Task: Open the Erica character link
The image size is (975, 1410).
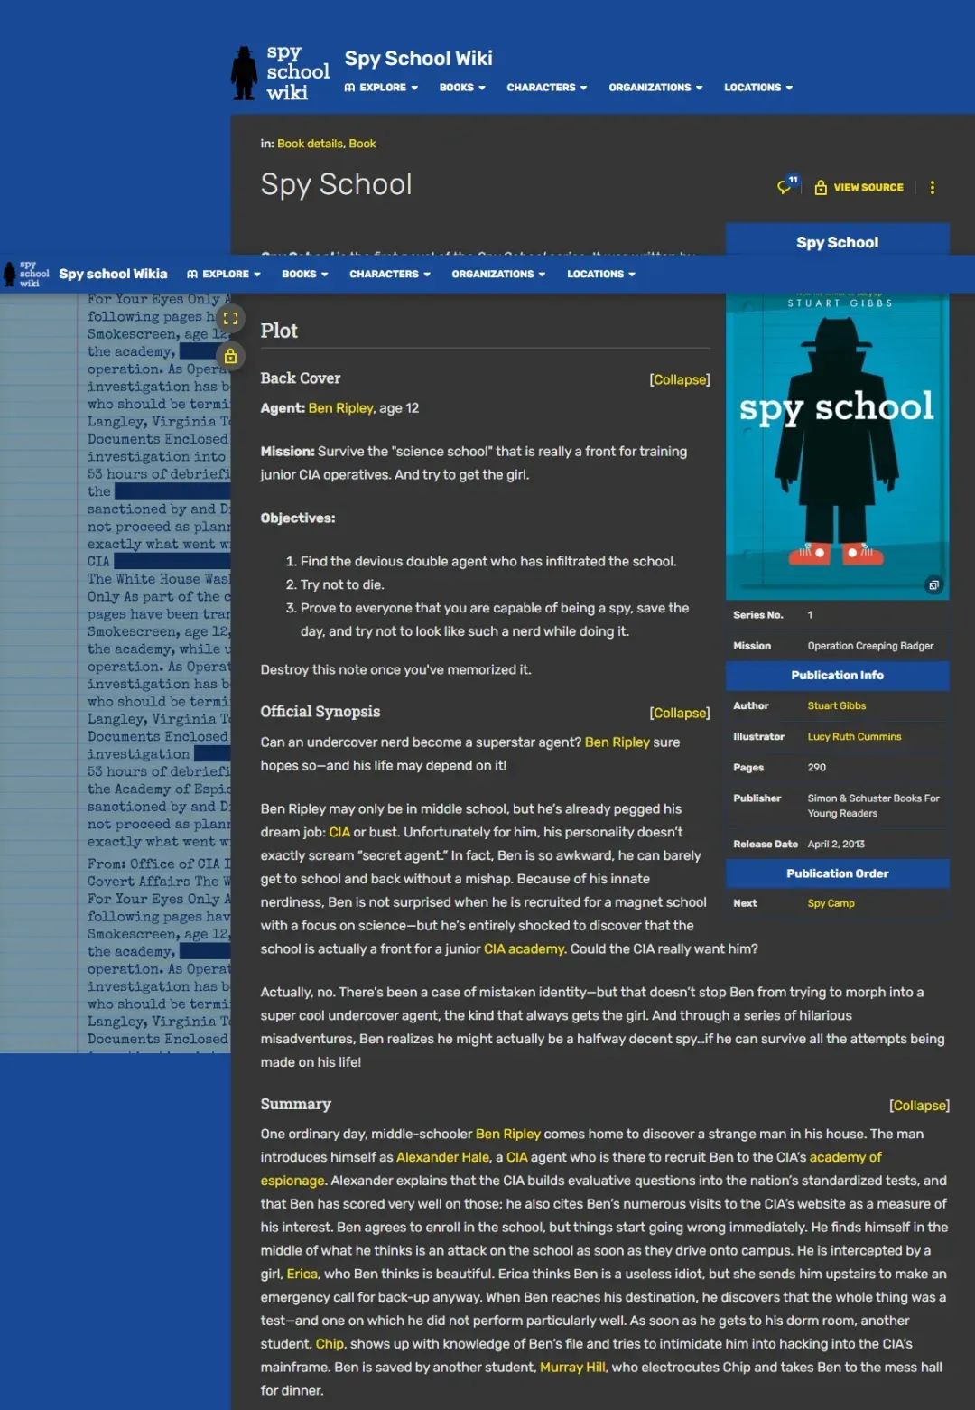Action: [x=302, y=1274]
